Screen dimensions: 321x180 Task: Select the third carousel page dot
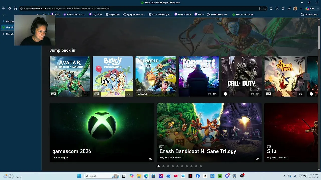(x=168, y=166)
